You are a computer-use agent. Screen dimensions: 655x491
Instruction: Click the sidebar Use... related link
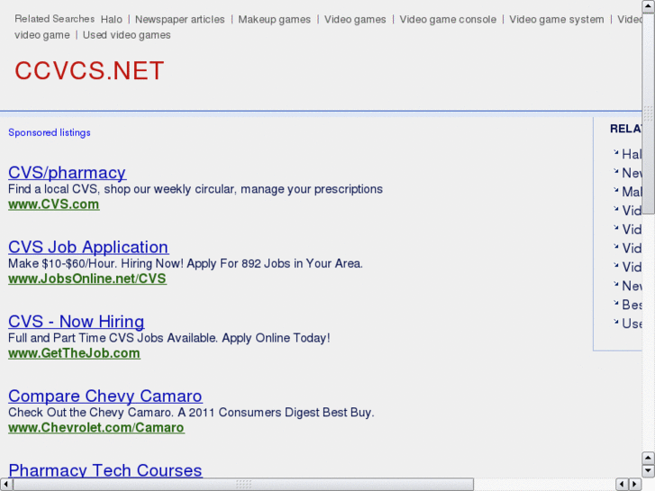[x=632, y=323]
